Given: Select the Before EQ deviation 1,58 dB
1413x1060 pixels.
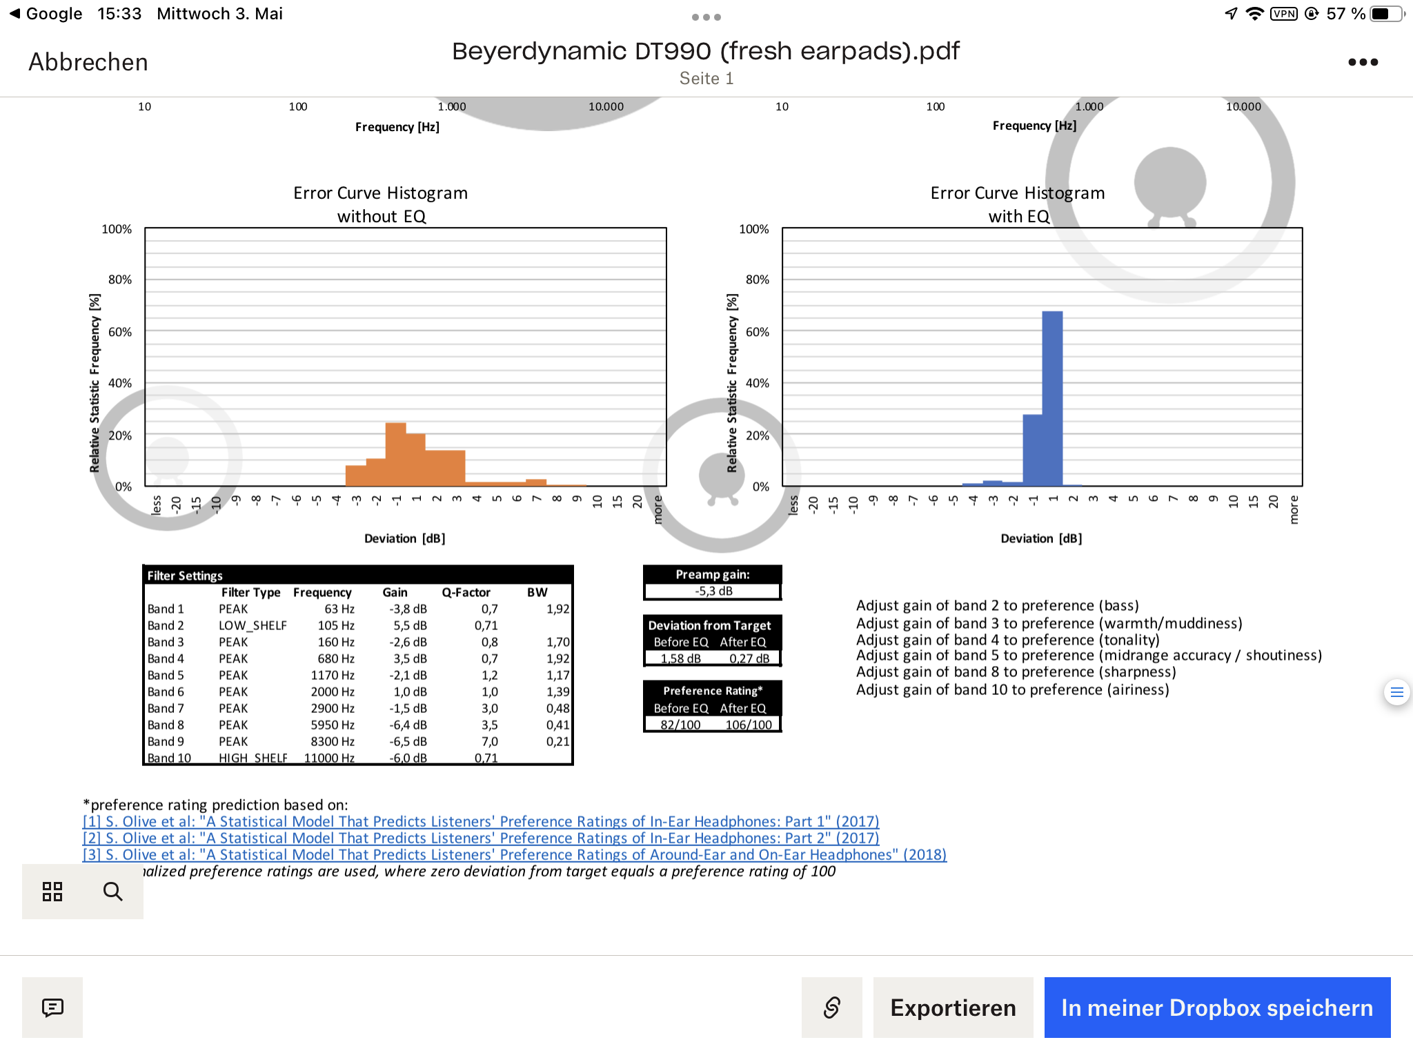Looking at the screenshot, I should [x=680, y=658].
